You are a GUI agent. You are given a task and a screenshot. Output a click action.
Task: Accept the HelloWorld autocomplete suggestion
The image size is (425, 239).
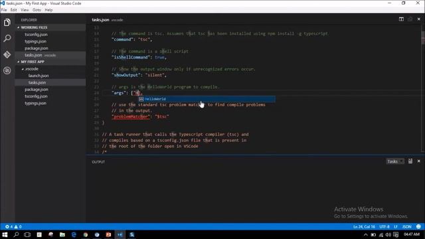207,99
